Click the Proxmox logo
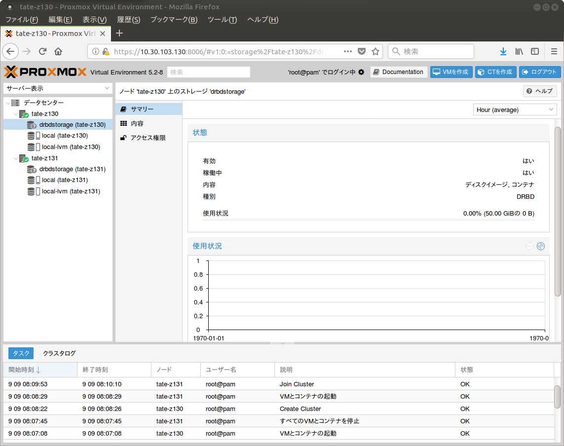Image resolution: width=564 pixels, height=446 pixels. tap(44, 72)
